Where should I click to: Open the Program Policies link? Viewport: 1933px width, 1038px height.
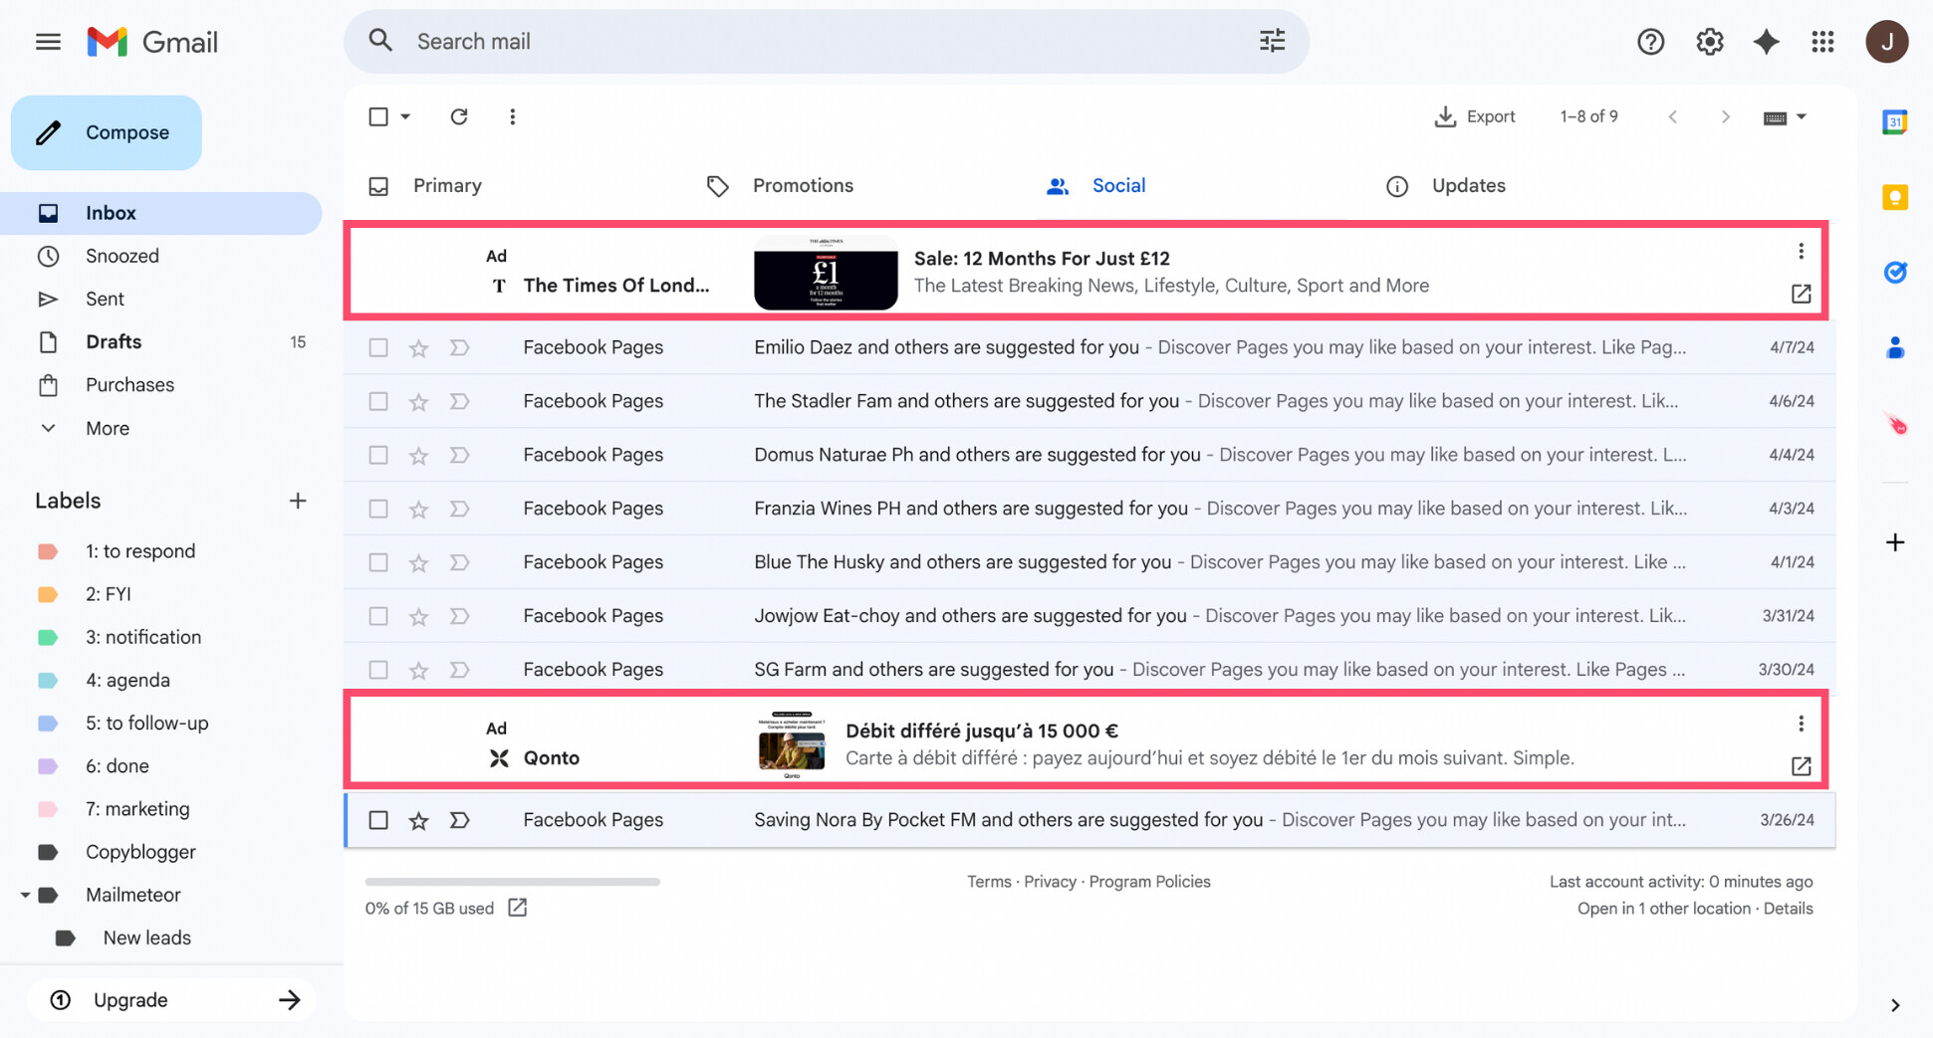click(1150, 882)
